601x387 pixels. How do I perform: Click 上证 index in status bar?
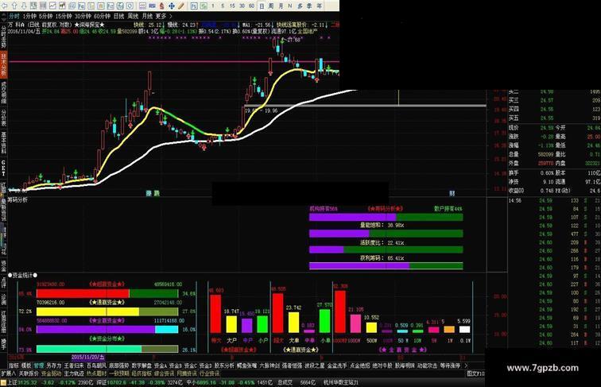click(x=12, y=382)
